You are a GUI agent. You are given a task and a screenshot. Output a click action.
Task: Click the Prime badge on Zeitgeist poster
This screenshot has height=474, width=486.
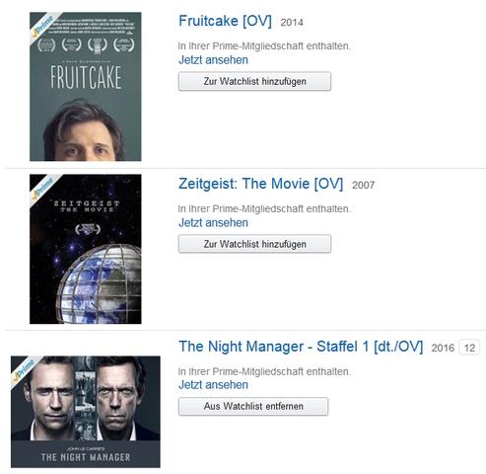click(42, 189)
